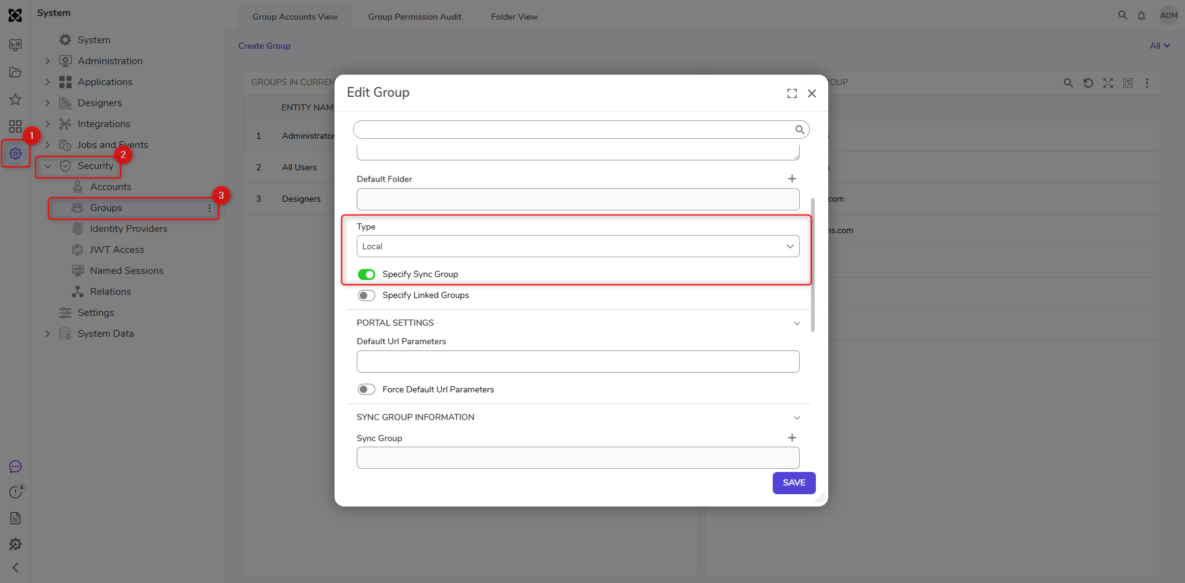
Task: Click the Create Group link
Action: 264,46
